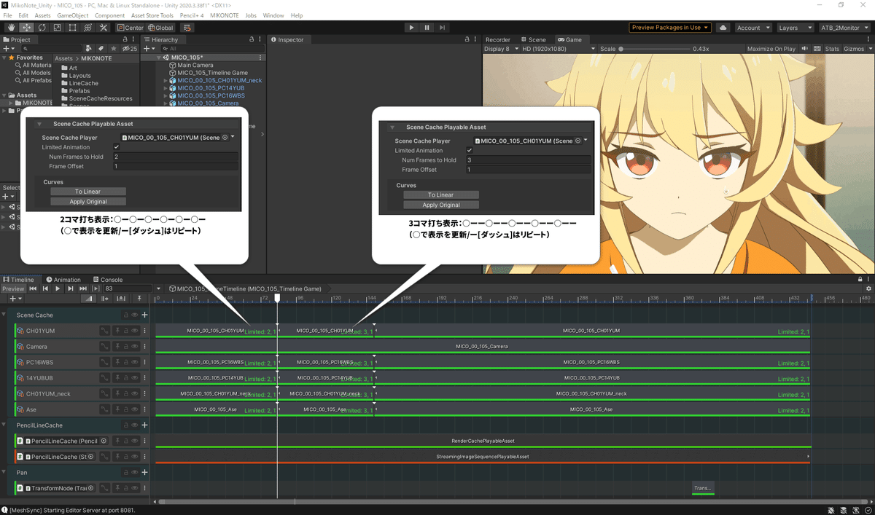
Task: Select the ripple edit mode icon
Action: (104, 299)
